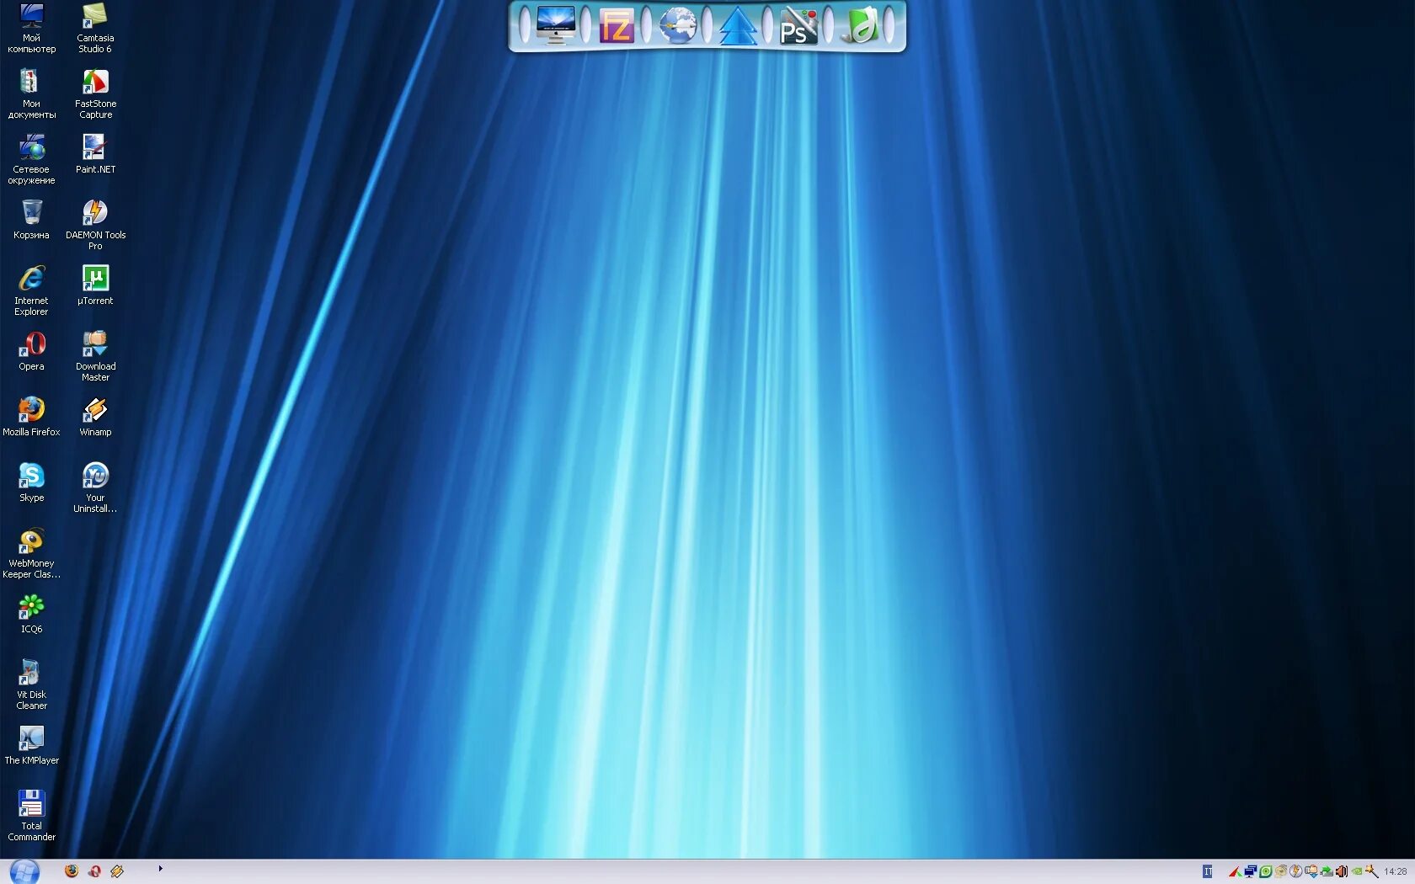Open the green circular eye tray icon
Viewport: 1415px width, 884px height.
click(x=1266, y=871)
